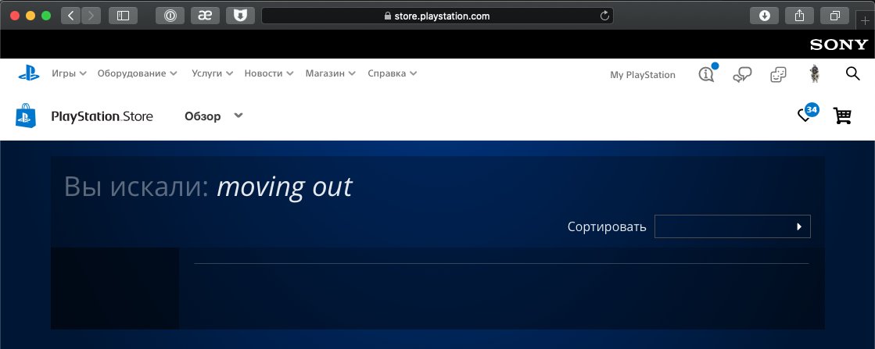Image resolution: width=875 pixels, height=349 pixels.
Task: Expand the Оборудование menu
Action: (x=138, y=73)
